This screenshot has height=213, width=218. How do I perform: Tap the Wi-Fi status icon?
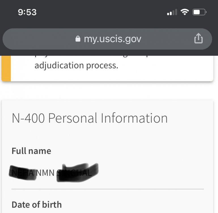185,12
